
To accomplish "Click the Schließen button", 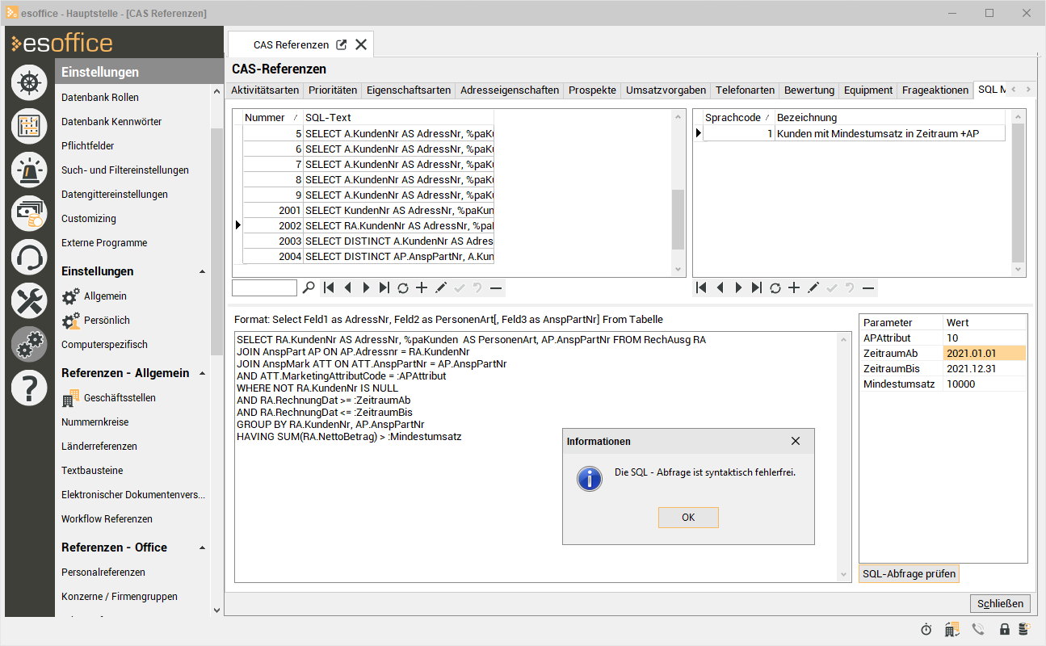I will click(1001, 603).
